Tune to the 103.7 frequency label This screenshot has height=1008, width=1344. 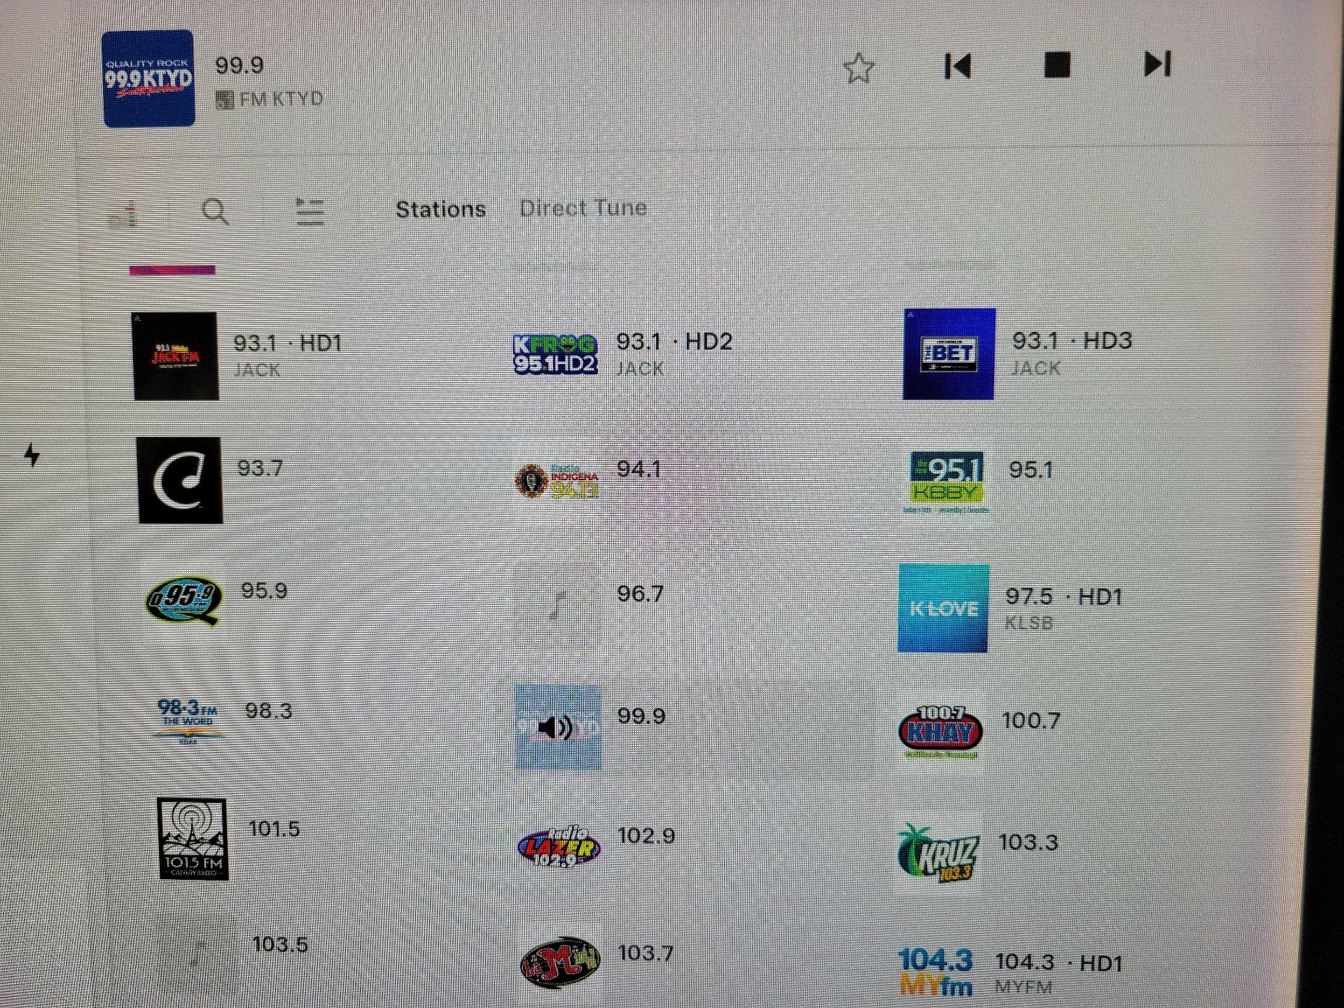click(x=645, y=953)
